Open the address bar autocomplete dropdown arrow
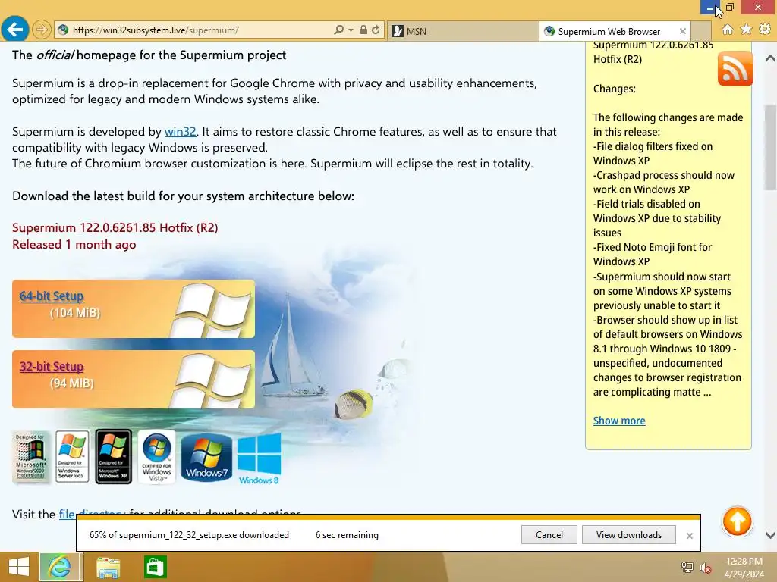Image resolution: width=777 pixels, height=582 pixels. tap(351, 30)
